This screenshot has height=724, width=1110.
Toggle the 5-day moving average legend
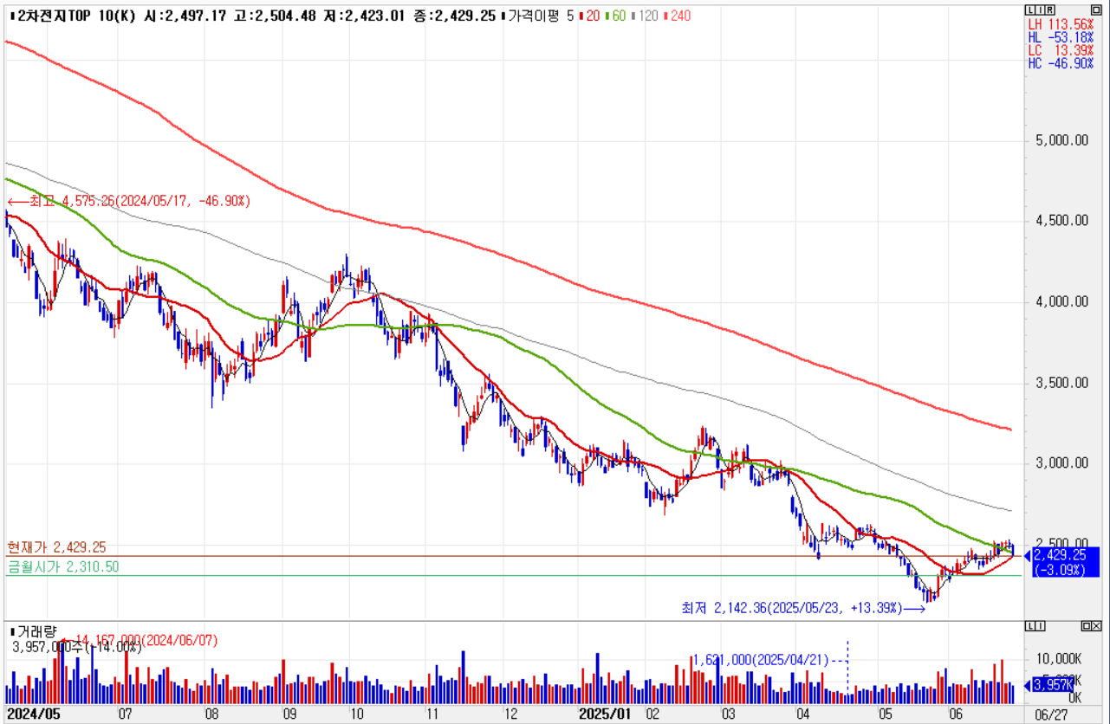pyautogui.click(x=570, y=16)
